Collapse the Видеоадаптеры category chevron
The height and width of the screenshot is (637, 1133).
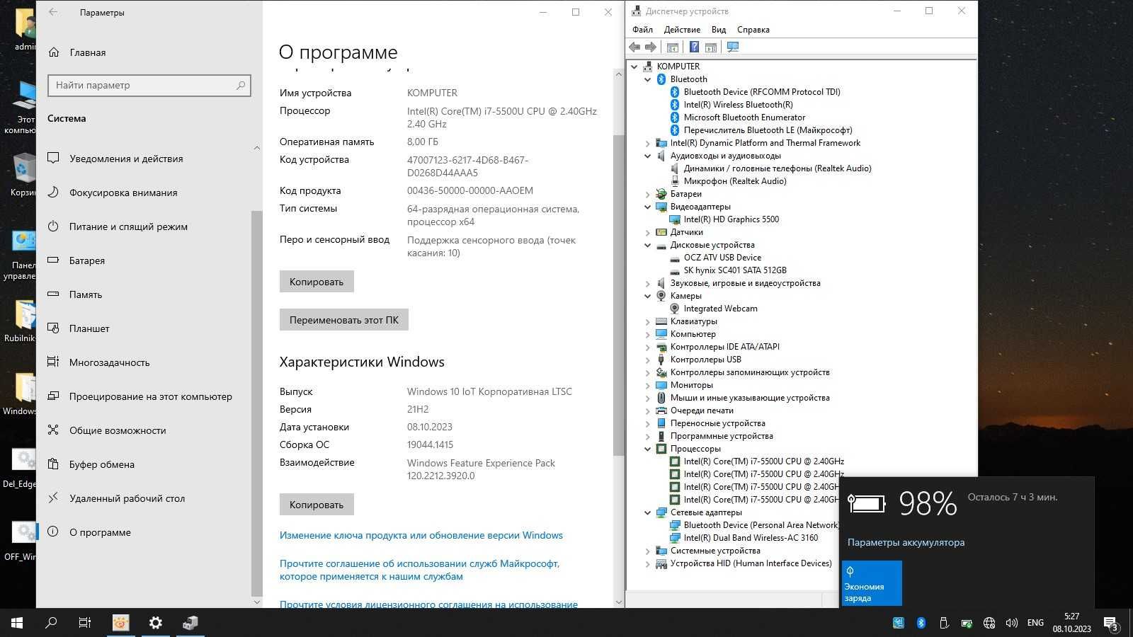647,207
